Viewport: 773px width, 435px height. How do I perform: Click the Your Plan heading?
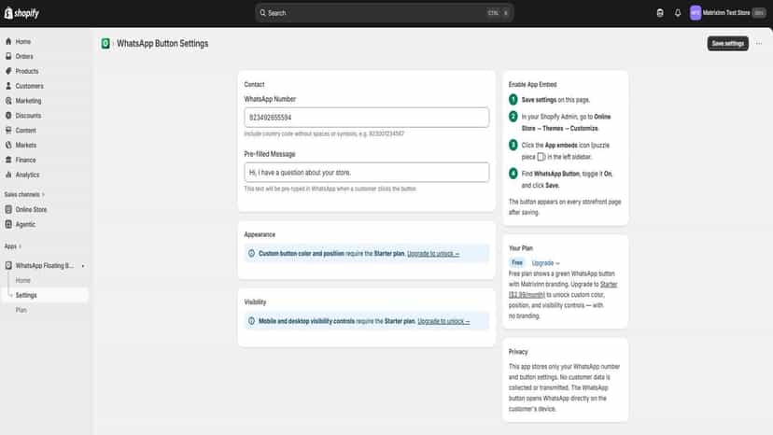click(521, 248)
